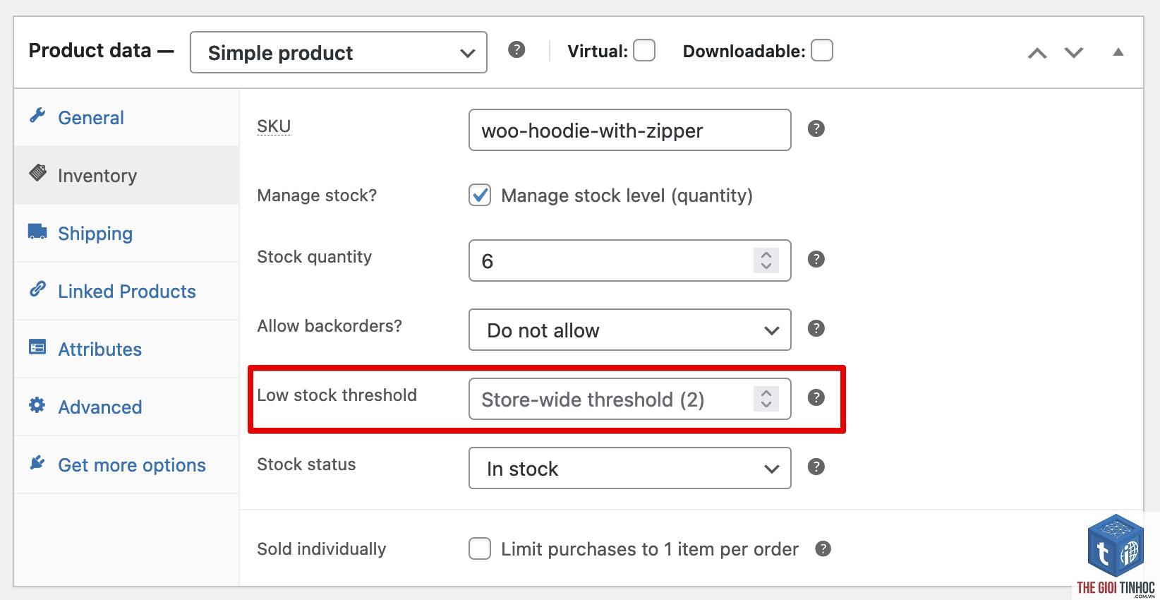Switch to the Shipping tab
This screenshot has width=1160, height=600.
(126, 234)
